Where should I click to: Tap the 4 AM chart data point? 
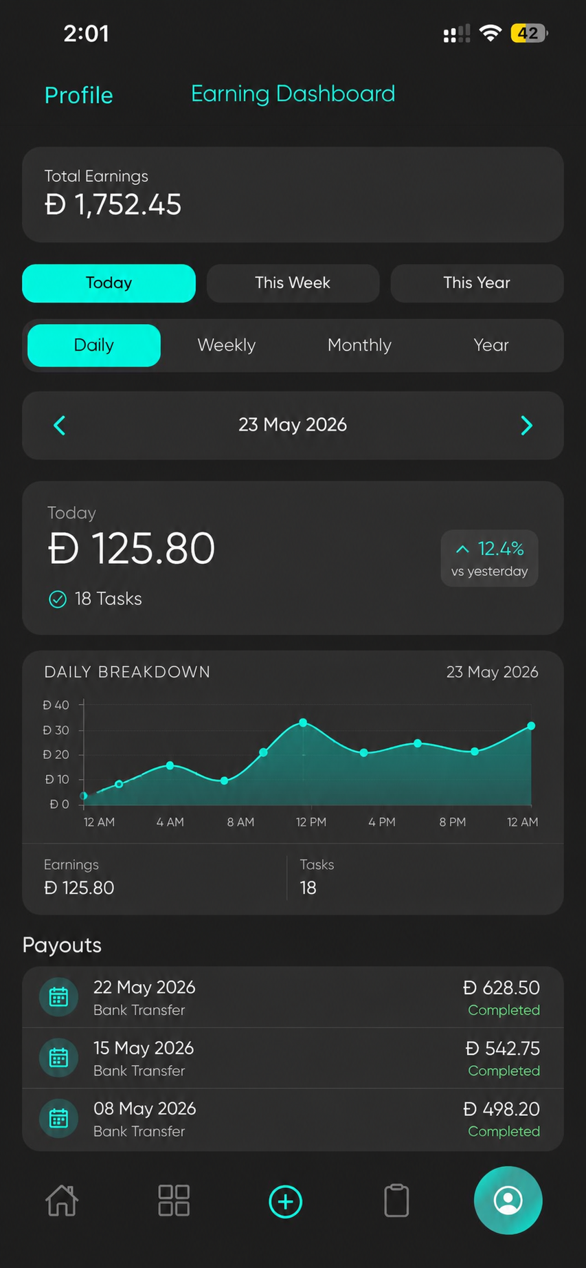pyautogui.click(x=170, y=765)
